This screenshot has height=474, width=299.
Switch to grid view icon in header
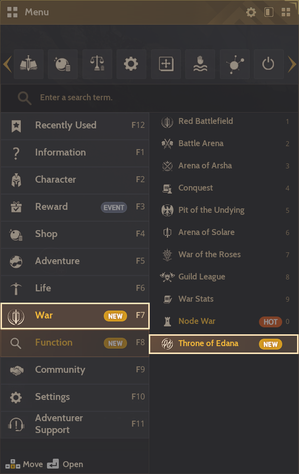286,12
